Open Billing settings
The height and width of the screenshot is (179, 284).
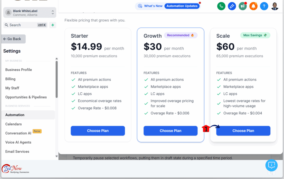pyautogui.click(x=10, y=79)
